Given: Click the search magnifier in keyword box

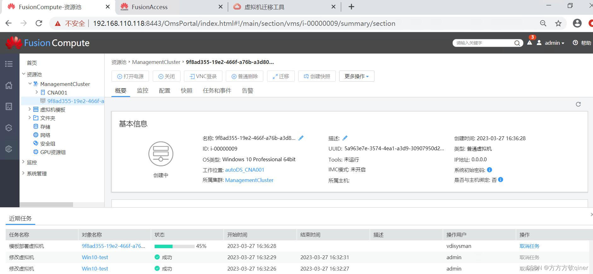Looking at the screenshot, I should (x=517, y=43).
